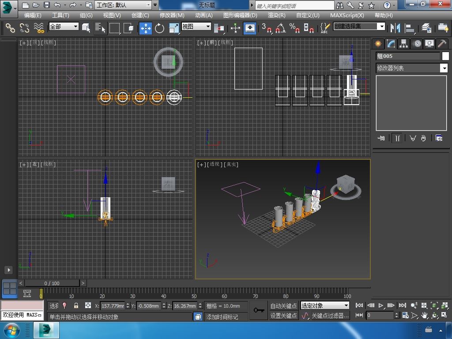This screenshot has height=339, width=452.
Task: Click the Mirror tool icon
Action: (395, 28)
